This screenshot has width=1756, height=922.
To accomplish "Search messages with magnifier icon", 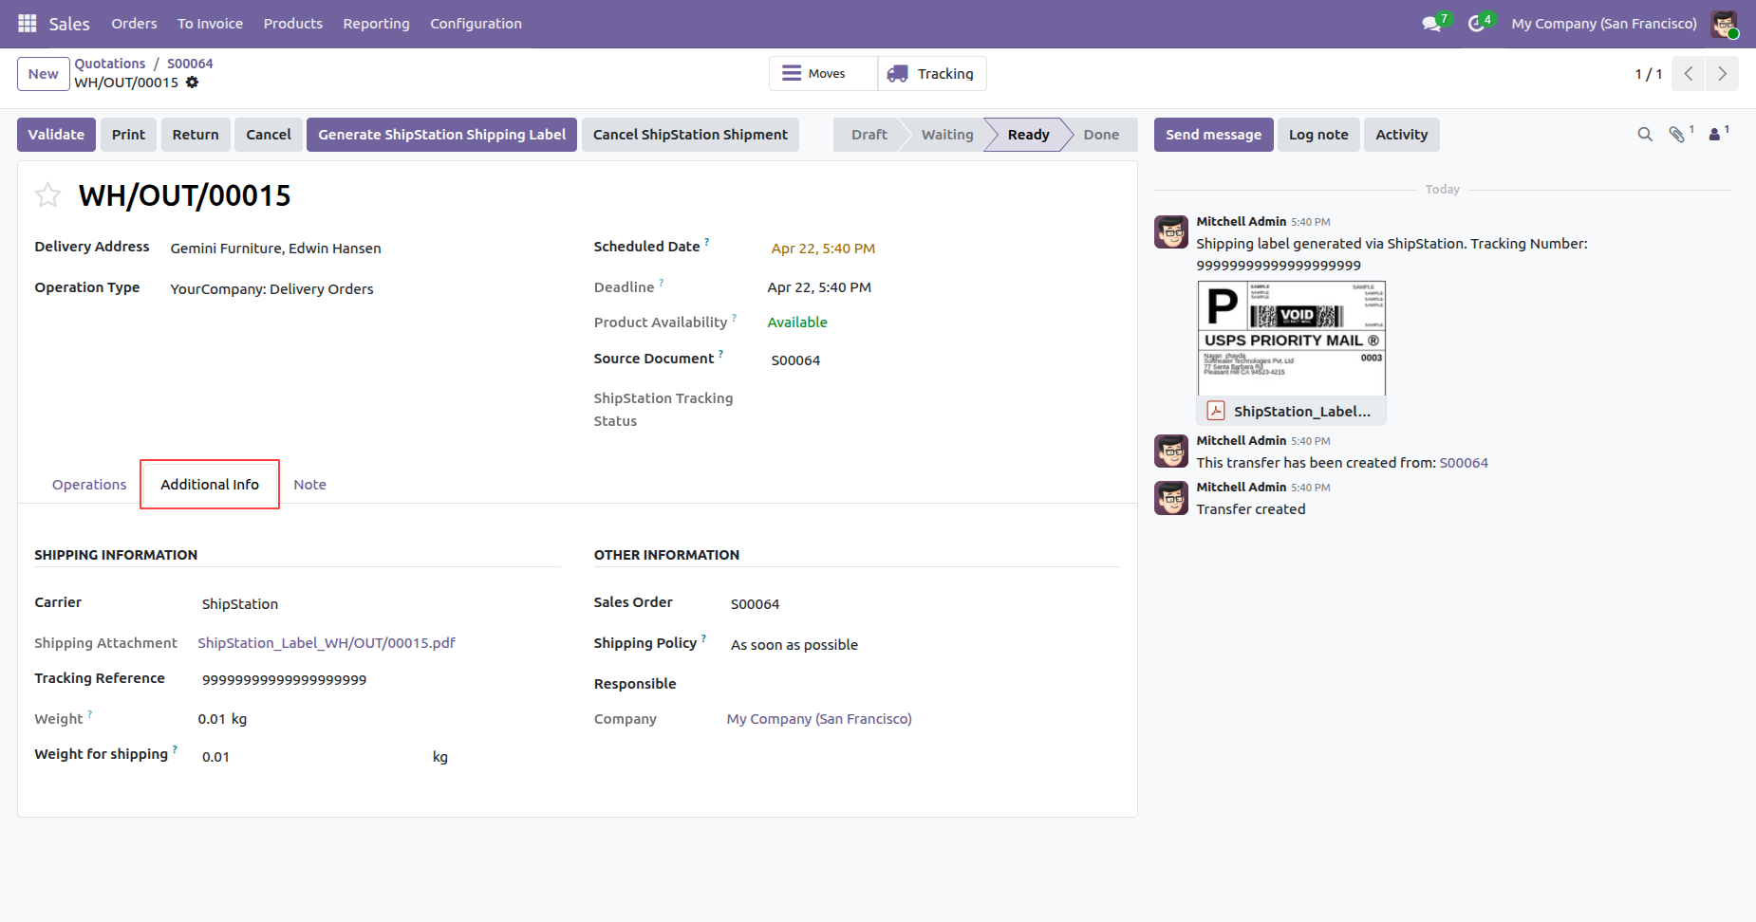I will coord(1645,135).
